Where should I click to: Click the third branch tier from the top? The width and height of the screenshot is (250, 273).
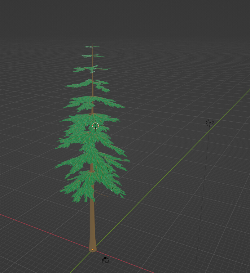point(91,69)
